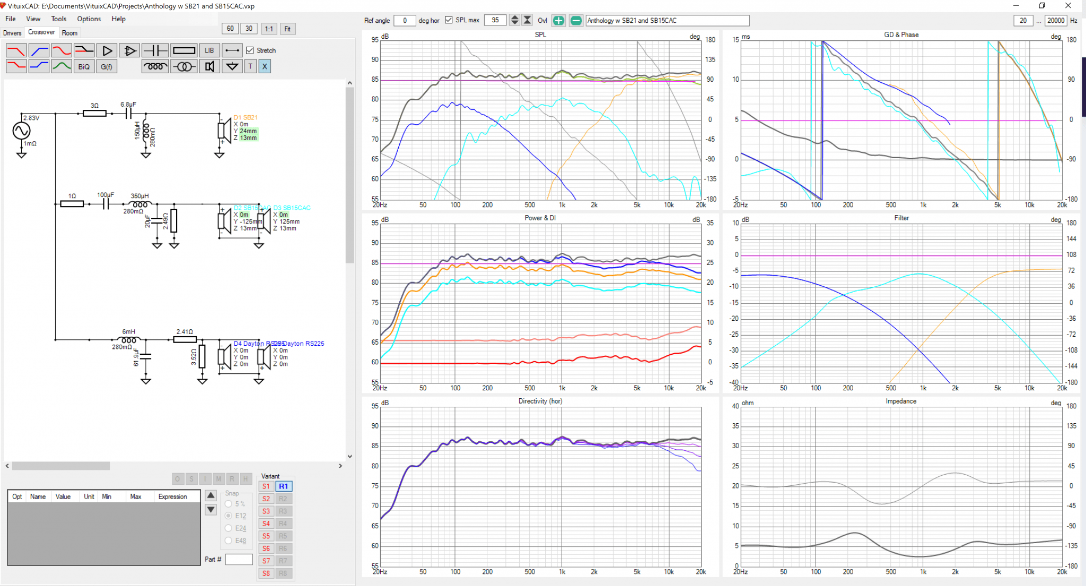The height and width of the screenshot is (586, 1086).
Task: Click the schematic vertical scroll-down arrow
Action: (x=349, y=456)
